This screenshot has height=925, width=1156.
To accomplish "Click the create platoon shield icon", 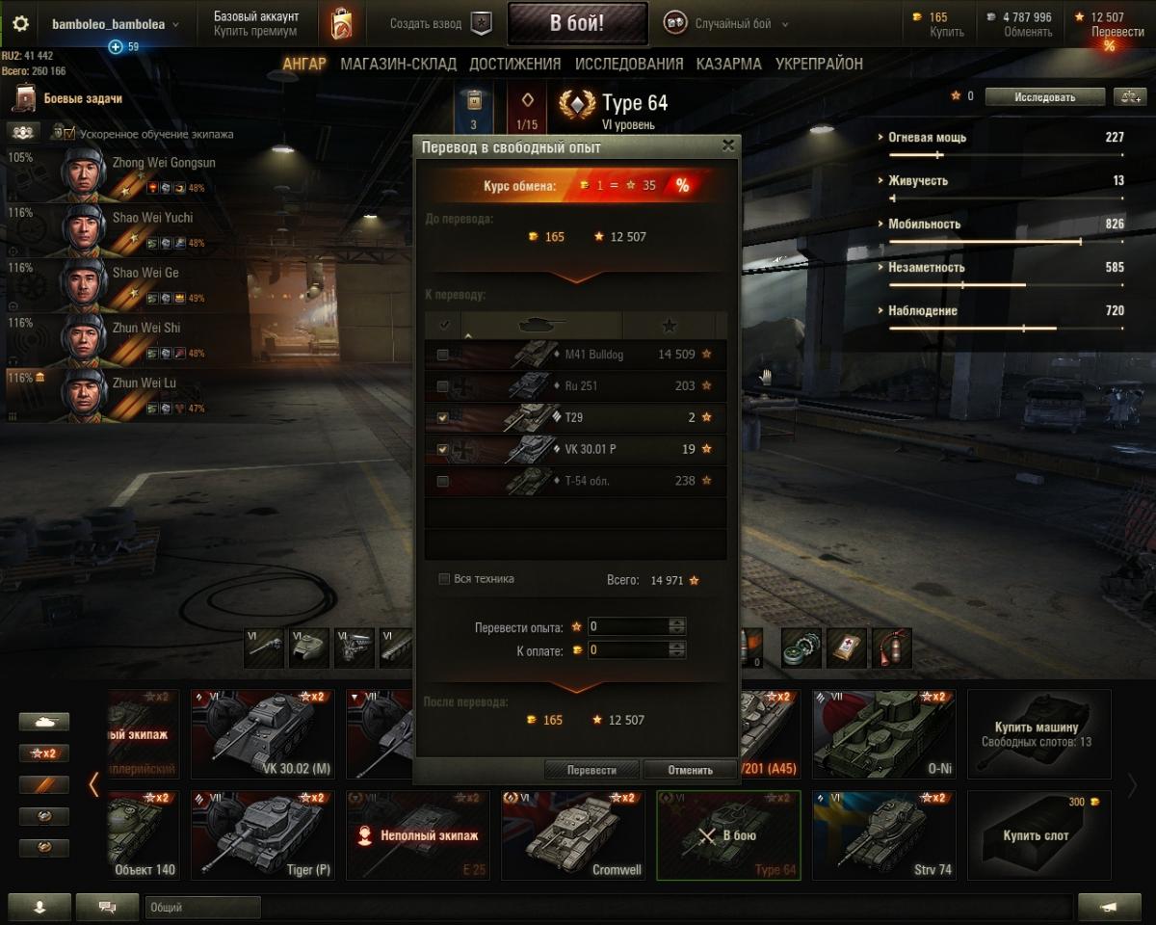I will pos(482,23).
